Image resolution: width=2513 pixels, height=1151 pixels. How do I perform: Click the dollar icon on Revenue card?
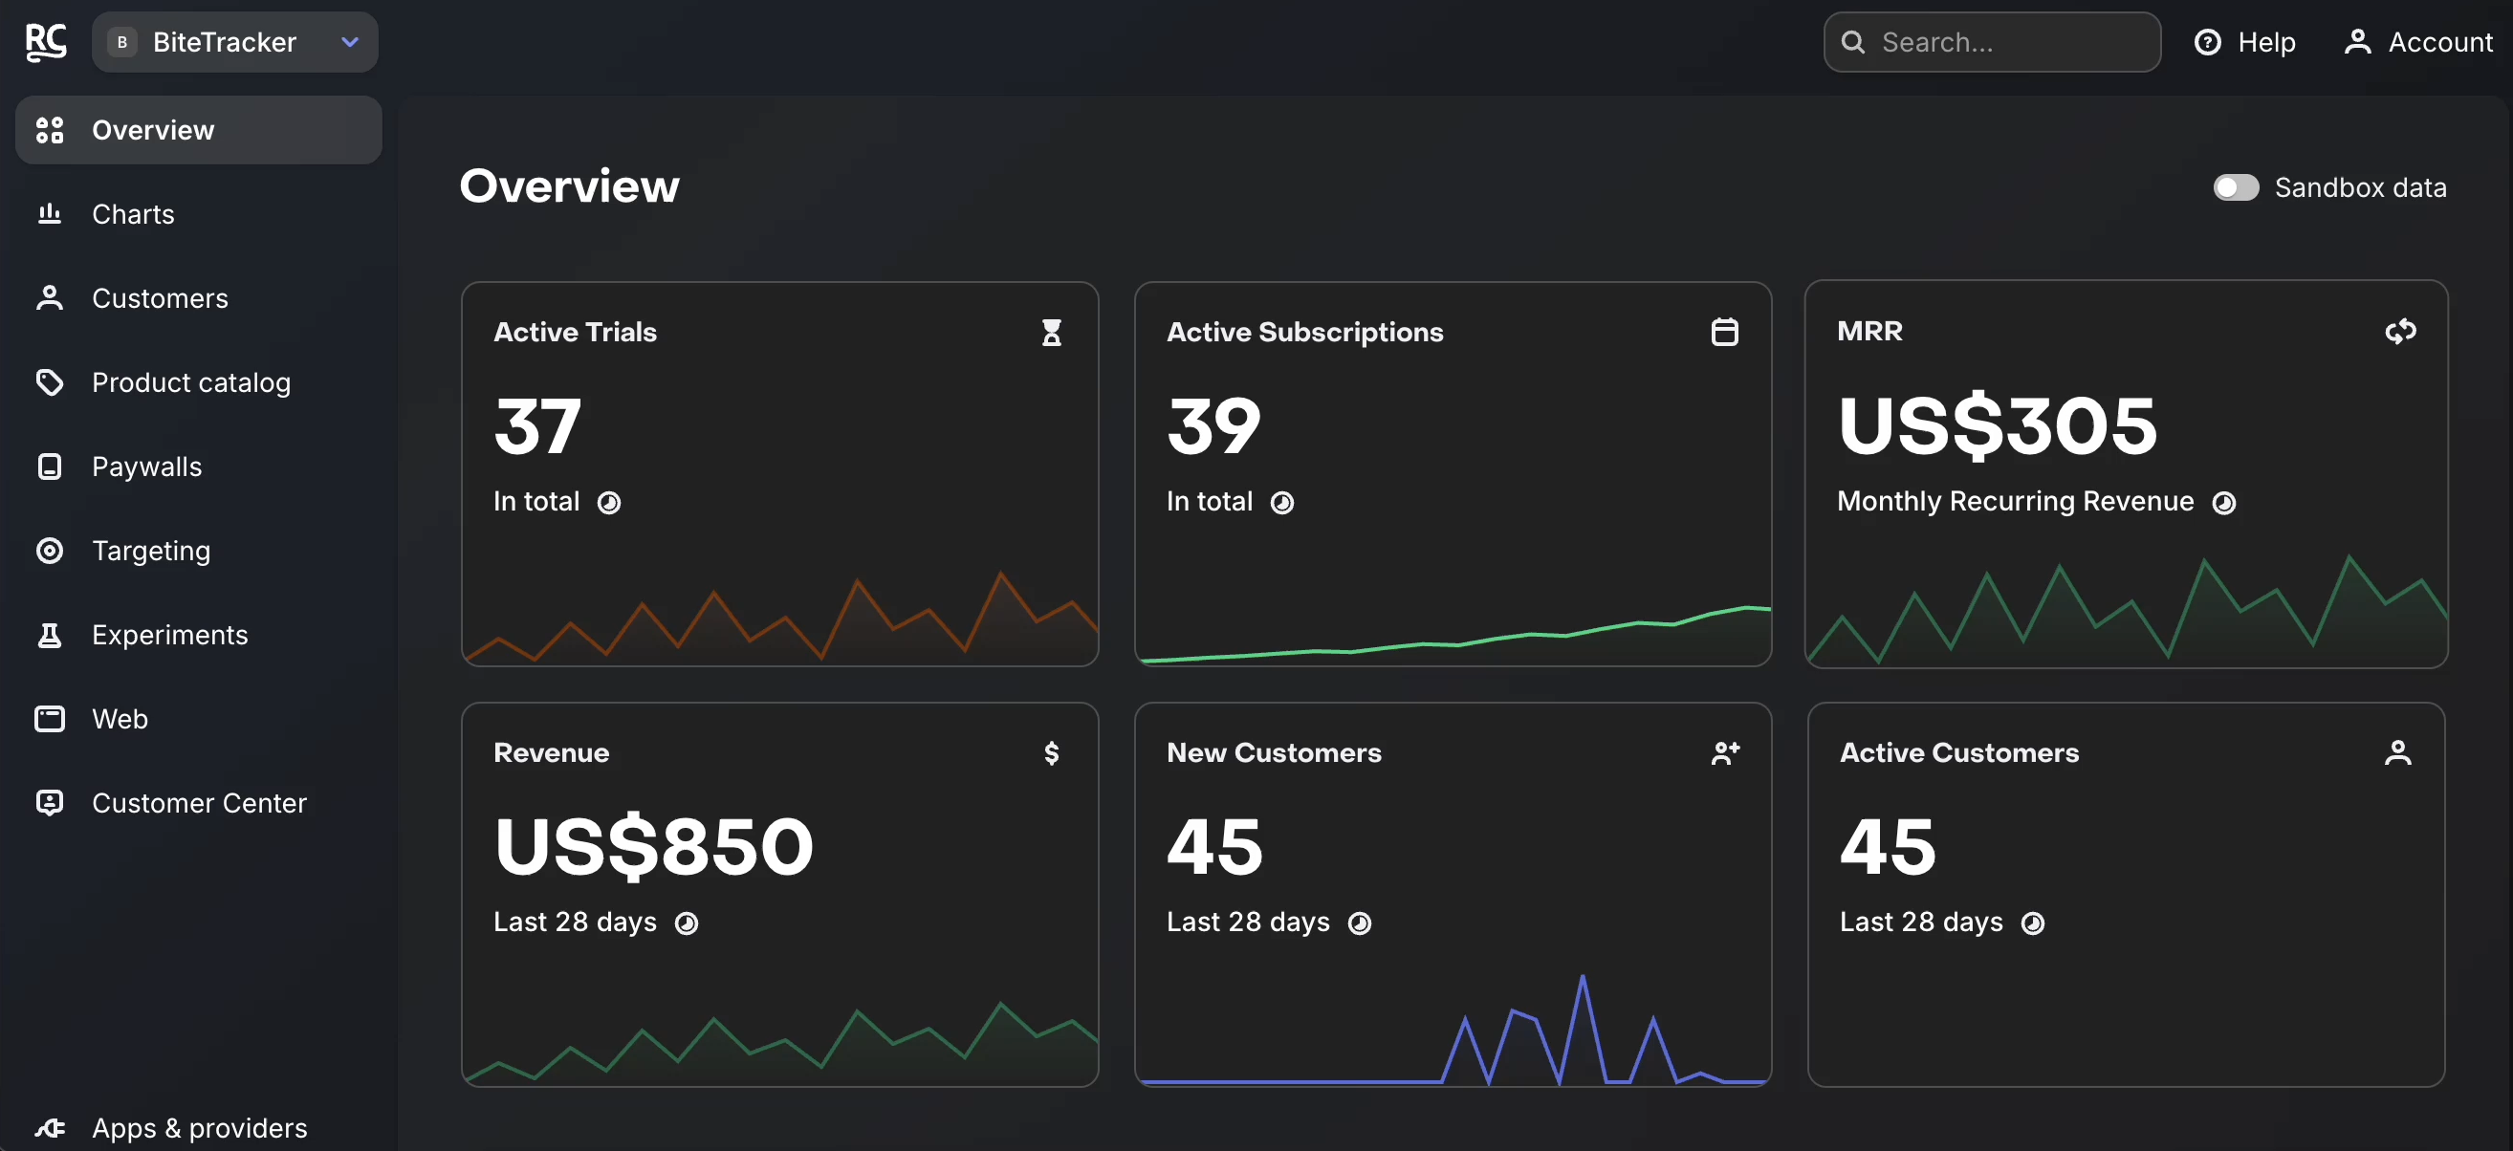point(1051,753)
